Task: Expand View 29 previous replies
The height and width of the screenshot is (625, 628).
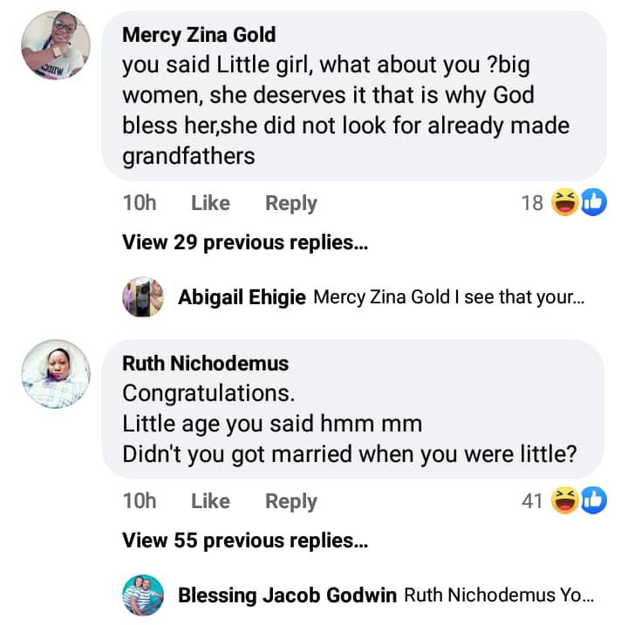Action: [x=245, y=242]
